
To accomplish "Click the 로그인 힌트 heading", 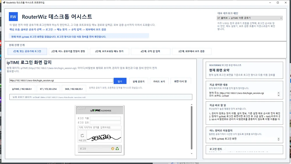I will [216, 149].
